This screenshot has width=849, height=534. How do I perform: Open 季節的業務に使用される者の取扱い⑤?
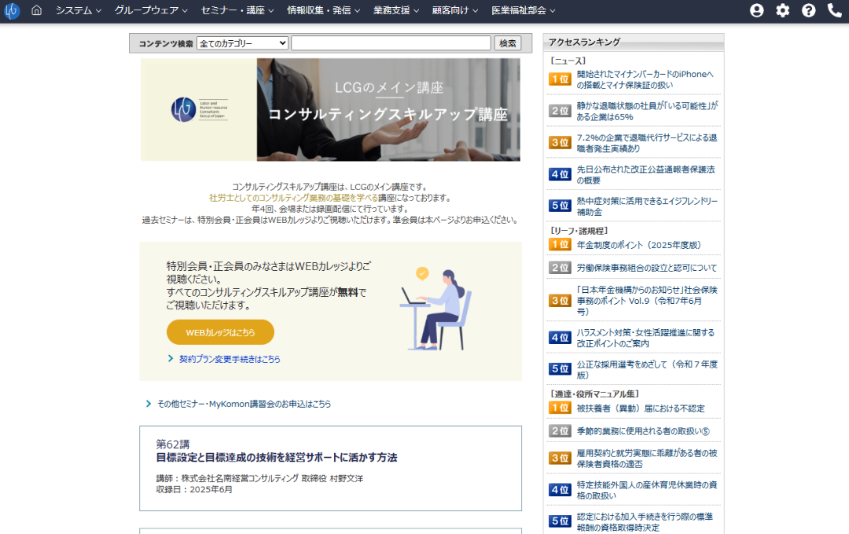tap(643, 431)
